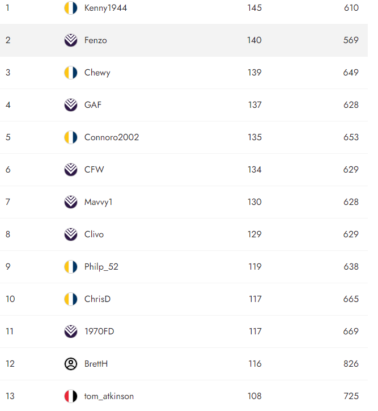Click Chewy's score of 139
This screenshot has width=378, height=411.
click(x=254, y=73)
